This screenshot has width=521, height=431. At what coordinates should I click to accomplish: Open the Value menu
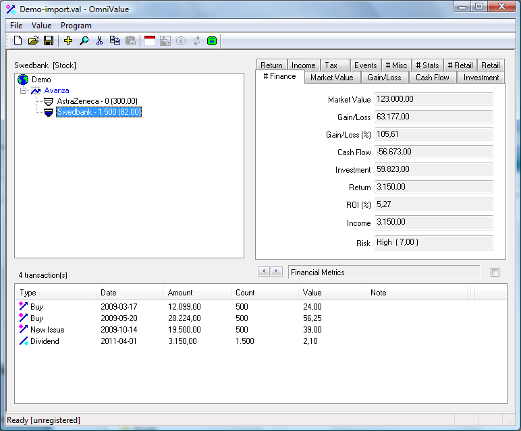[x=42, y=26]
